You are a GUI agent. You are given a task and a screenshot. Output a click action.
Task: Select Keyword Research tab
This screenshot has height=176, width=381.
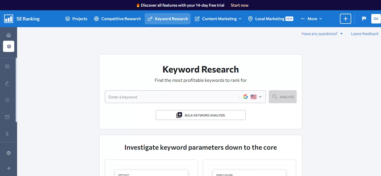pos(168,19)
